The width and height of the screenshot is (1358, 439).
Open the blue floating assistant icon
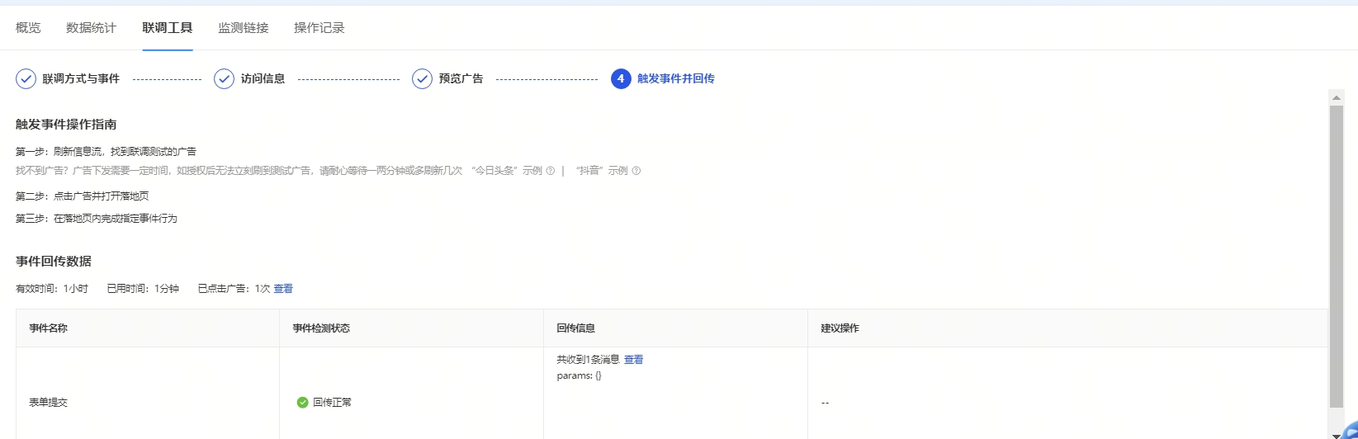1349,431
